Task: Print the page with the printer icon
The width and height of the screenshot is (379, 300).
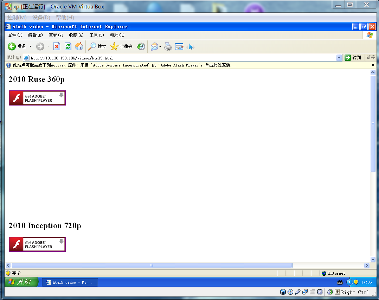Action: [x=168, y=46]
